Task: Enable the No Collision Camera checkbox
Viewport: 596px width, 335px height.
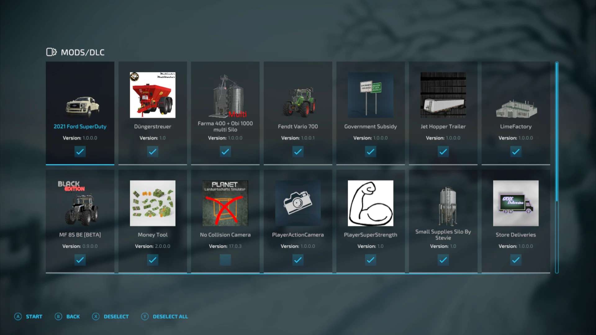Action: click(x=225, y=260)
